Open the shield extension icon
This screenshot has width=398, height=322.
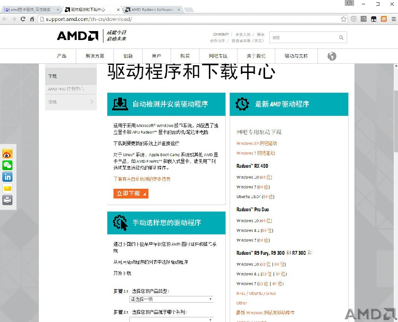pyautogui.click(x=354, y=19)
